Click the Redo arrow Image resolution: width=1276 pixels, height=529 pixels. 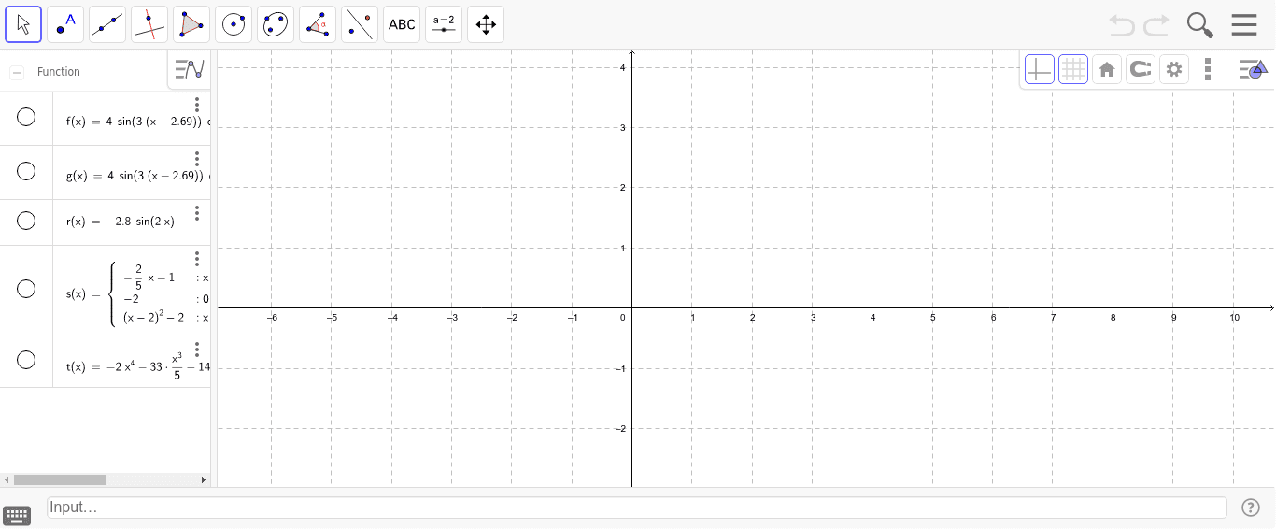[1156, 25]
